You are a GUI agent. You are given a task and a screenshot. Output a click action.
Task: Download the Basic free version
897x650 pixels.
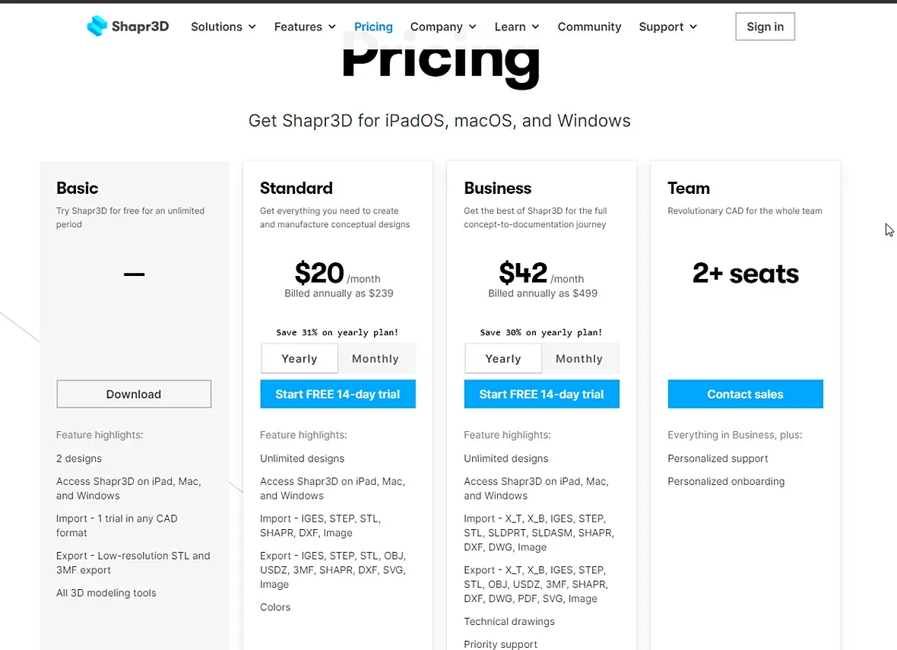134,395
